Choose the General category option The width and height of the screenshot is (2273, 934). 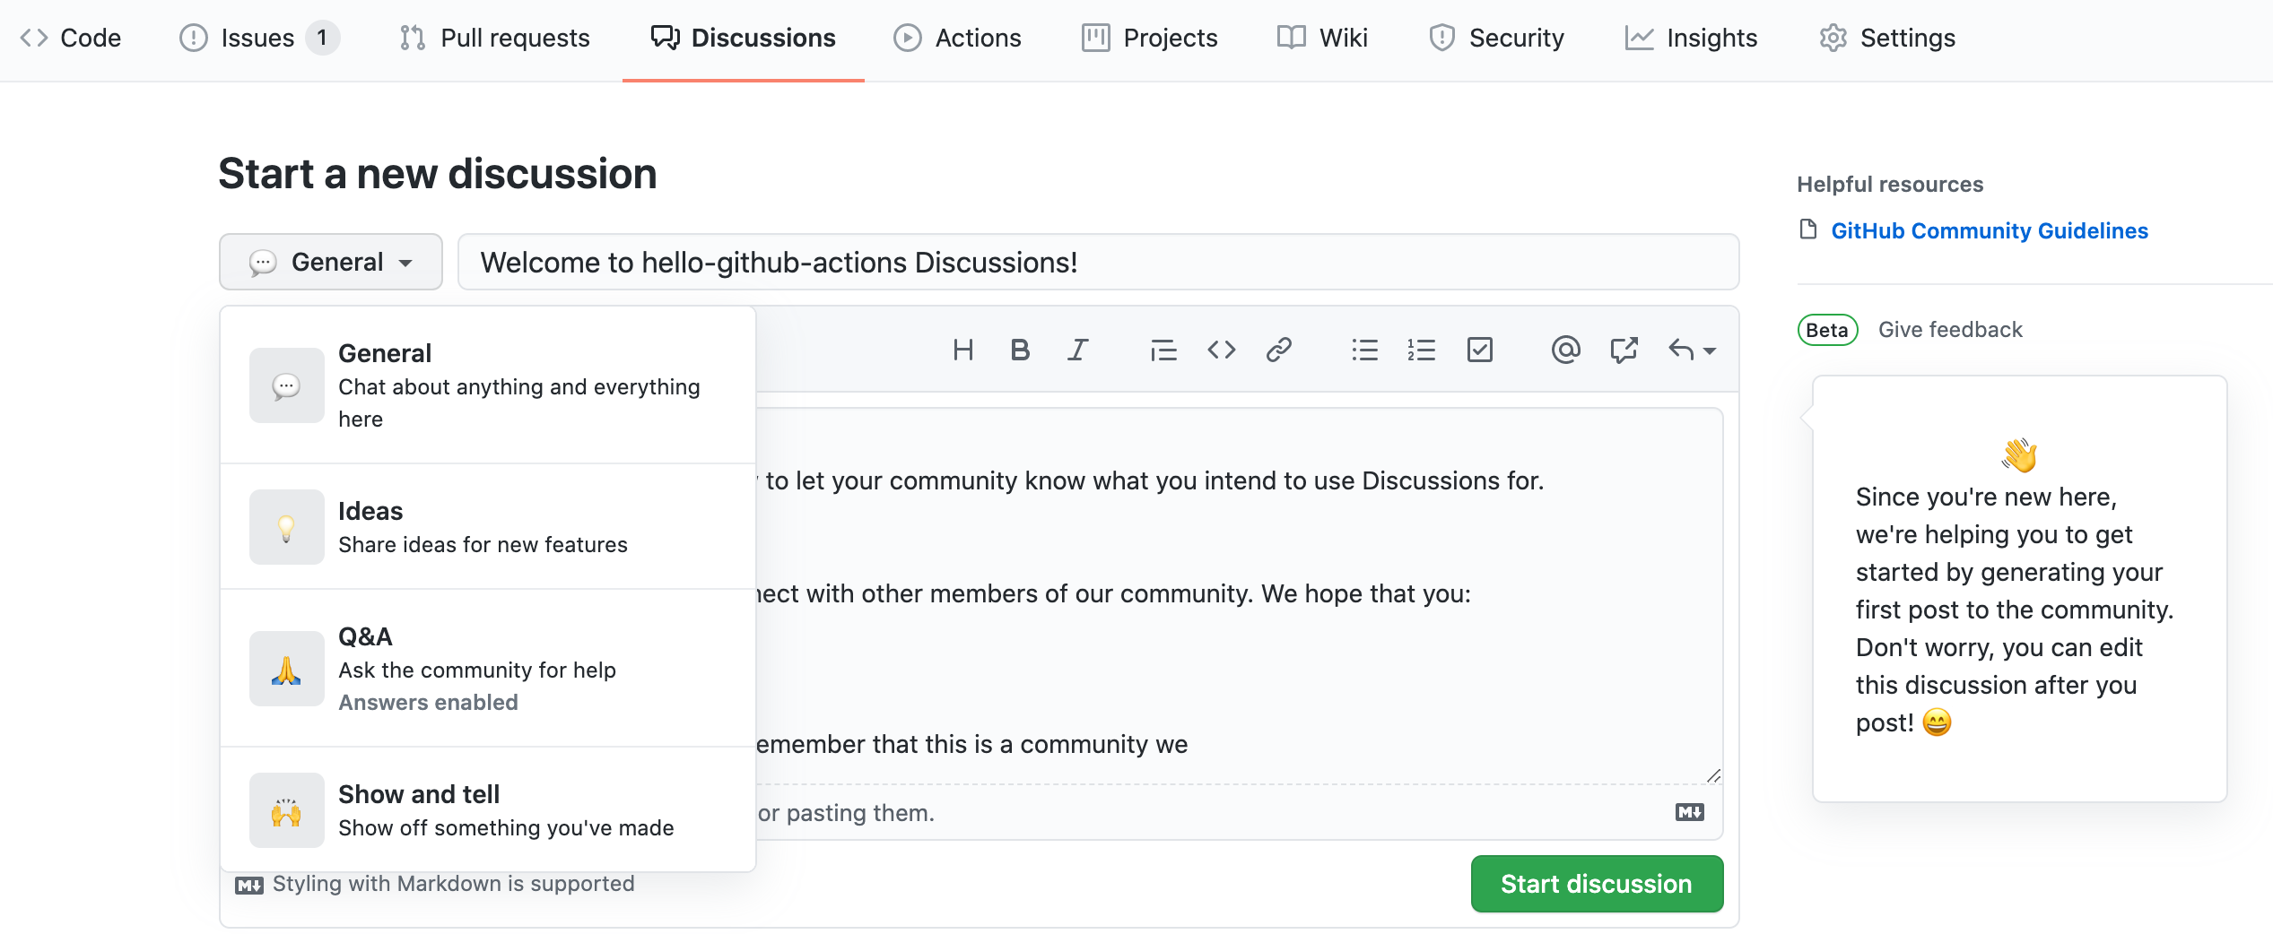[x=488, y=385]
